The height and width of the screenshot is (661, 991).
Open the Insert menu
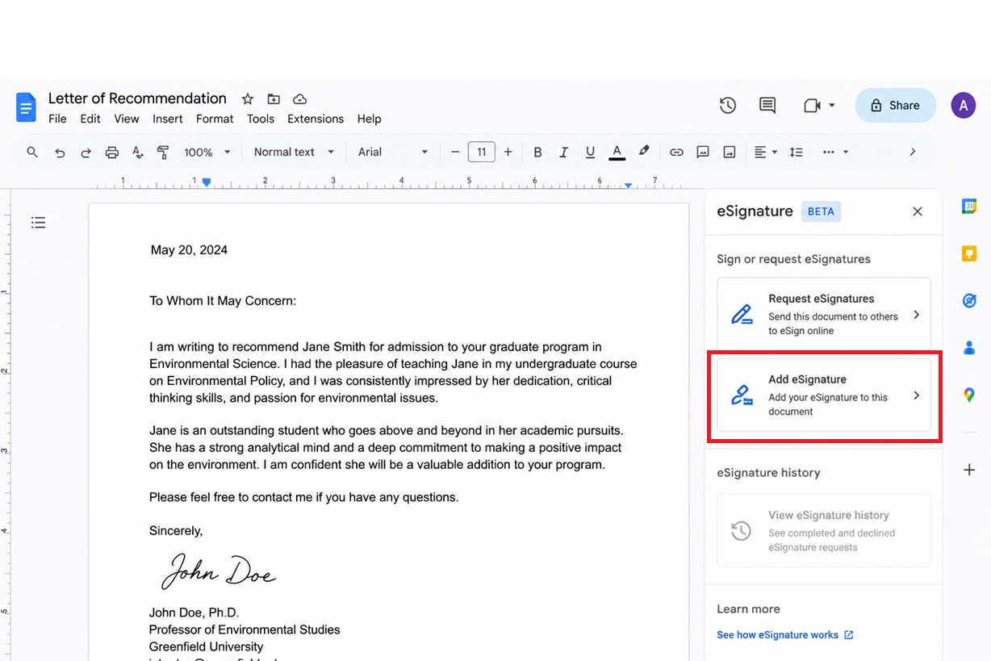point(168,119)
